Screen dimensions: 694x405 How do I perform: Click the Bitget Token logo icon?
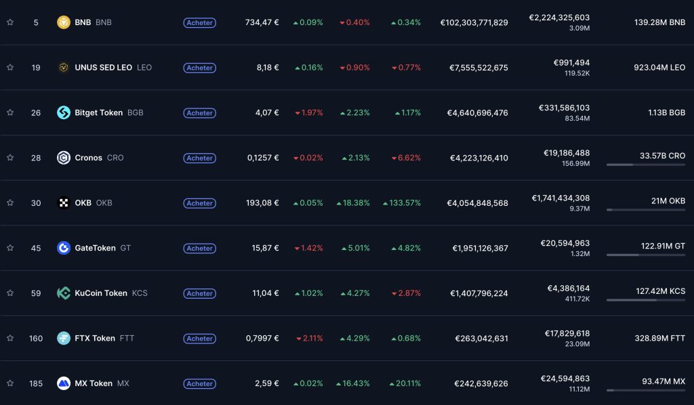point(64,112)
